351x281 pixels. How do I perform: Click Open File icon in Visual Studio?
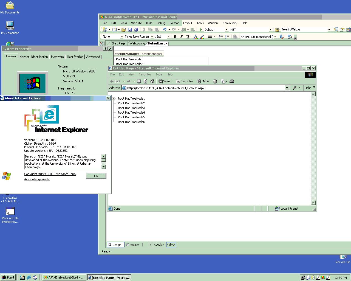123,30
